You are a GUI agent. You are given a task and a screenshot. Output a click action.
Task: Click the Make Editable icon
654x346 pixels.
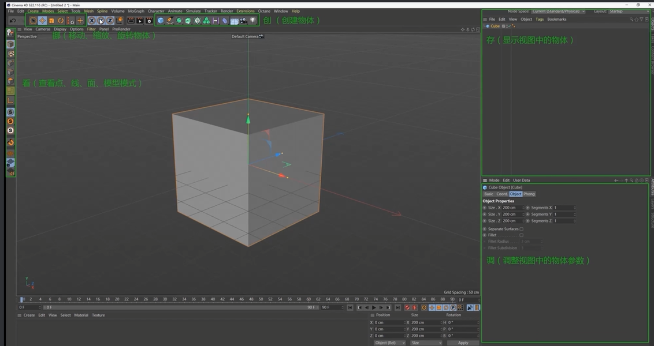tap(10, 33)
